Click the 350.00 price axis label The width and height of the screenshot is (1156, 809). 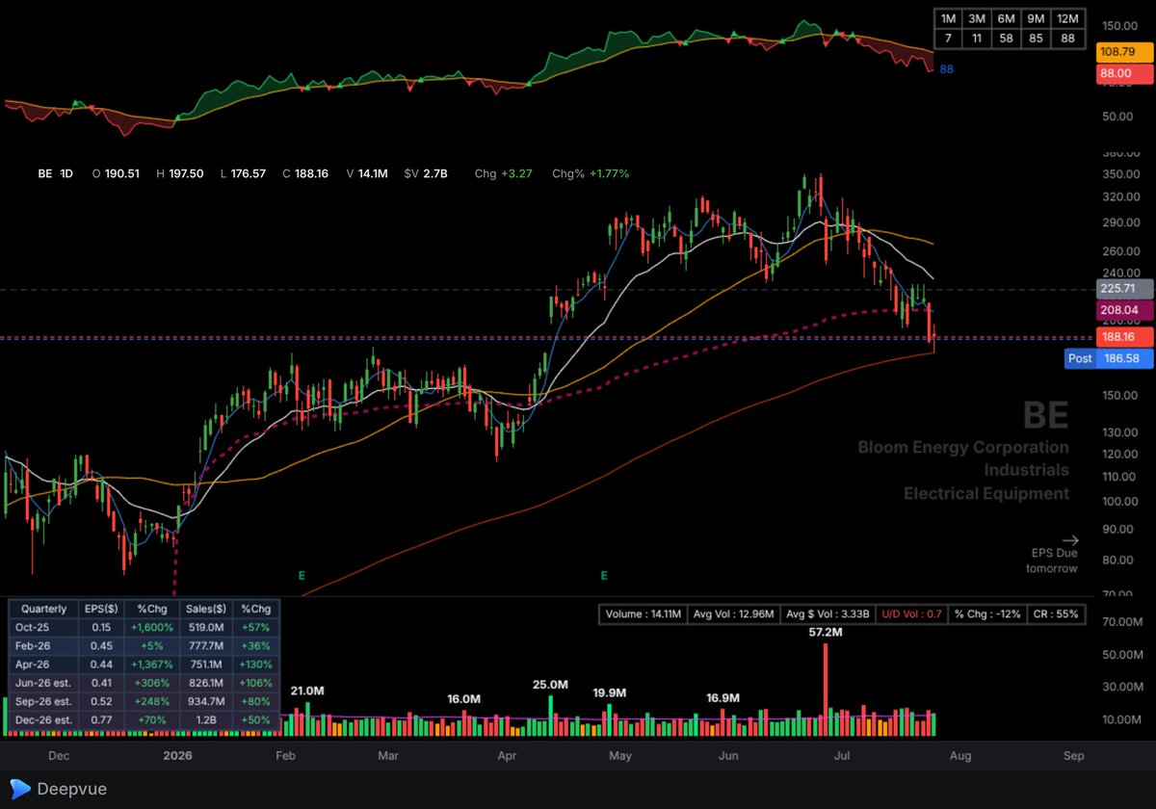1123,174
